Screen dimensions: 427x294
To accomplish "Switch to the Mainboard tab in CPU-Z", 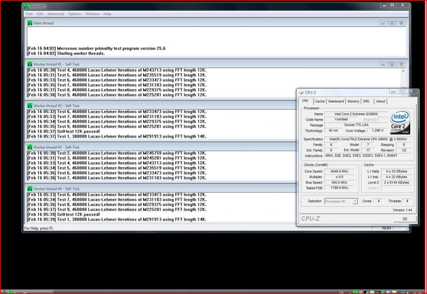I will click(x=336, y=101).
